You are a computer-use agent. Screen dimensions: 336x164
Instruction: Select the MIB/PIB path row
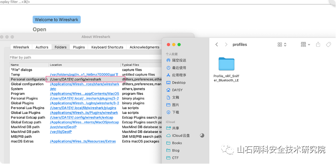(x=86, y=137)
